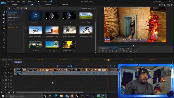174x98 pixels.
Task: Fast forward the preview
Action: pyautogui.click(x=116, y=51)
